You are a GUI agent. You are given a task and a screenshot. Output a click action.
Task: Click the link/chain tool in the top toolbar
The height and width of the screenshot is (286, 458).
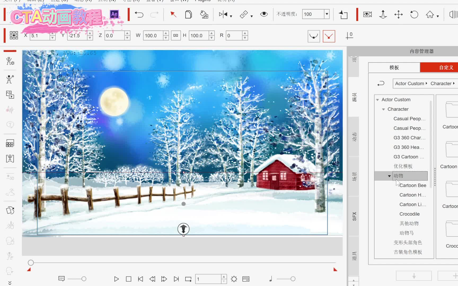[243, 15]
